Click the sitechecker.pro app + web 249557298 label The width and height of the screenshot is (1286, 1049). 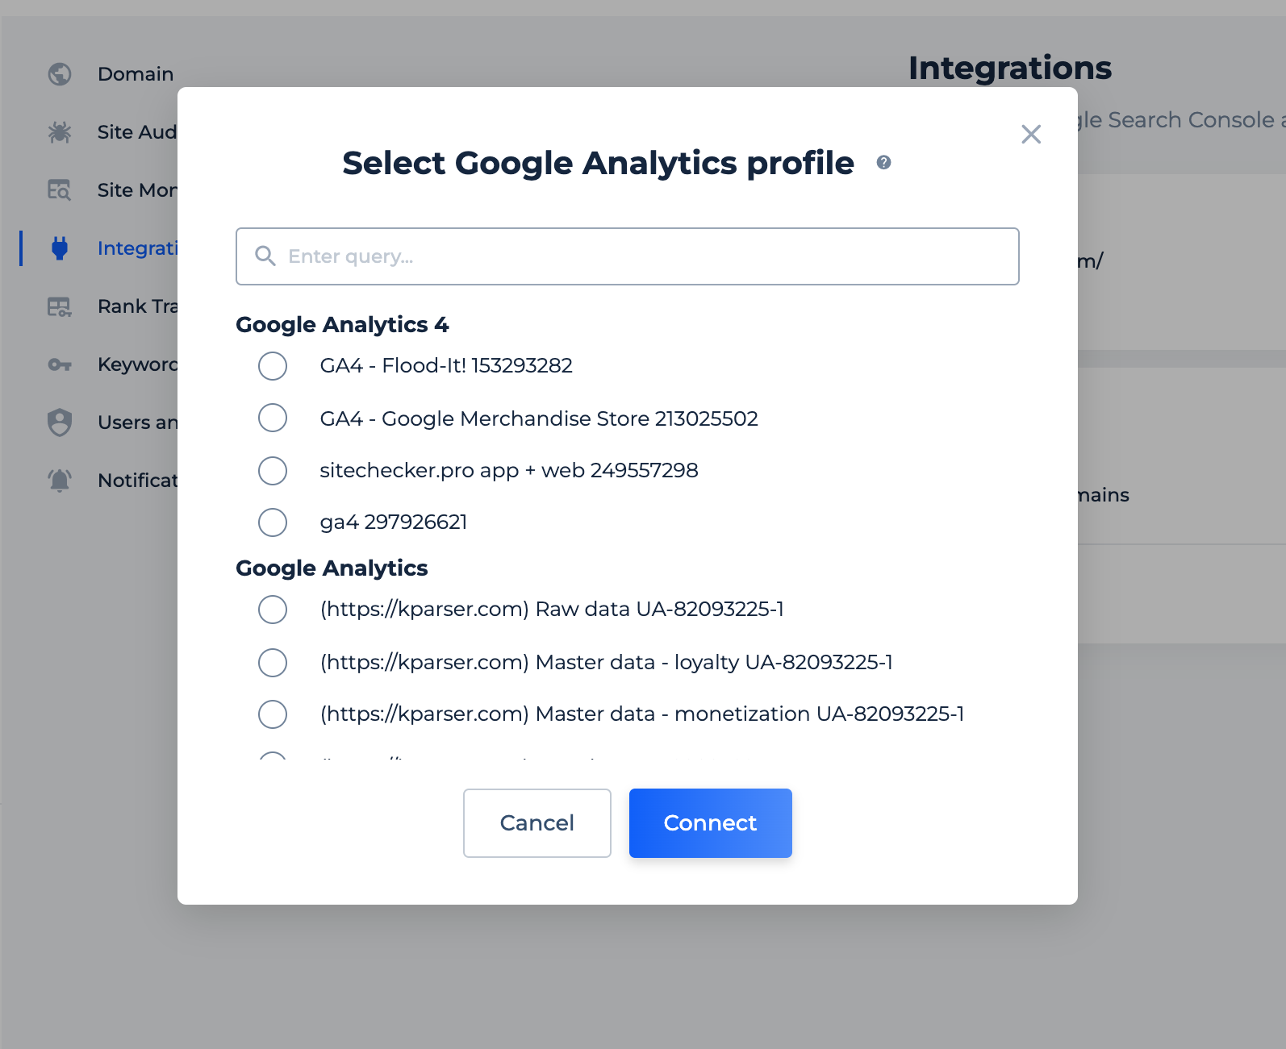point(509,471)
